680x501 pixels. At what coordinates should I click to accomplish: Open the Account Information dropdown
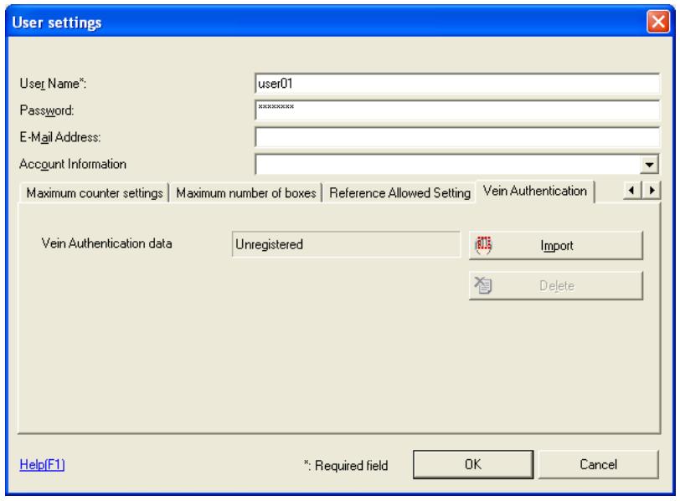pyautogui.click(x=649, y=165)
